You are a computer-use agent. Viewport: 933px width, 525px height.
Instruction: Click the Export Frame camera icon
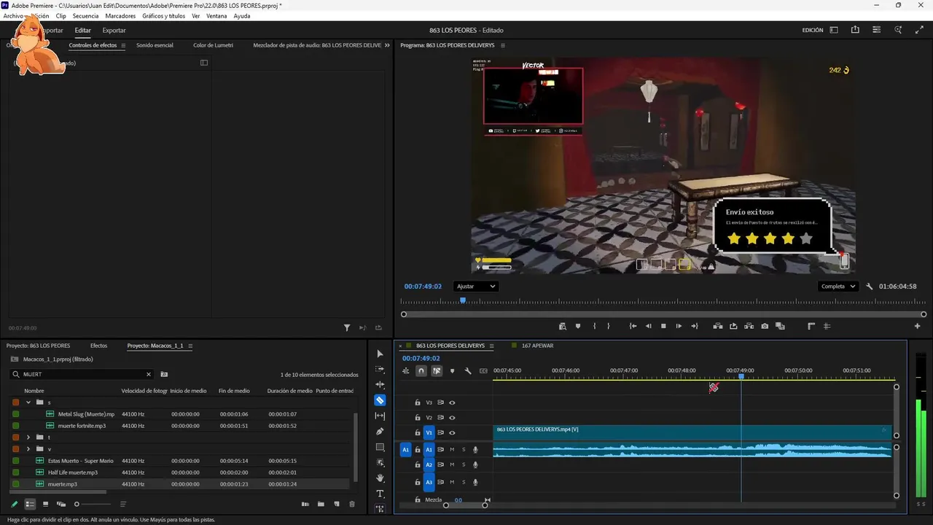click(x=765, y=327)
